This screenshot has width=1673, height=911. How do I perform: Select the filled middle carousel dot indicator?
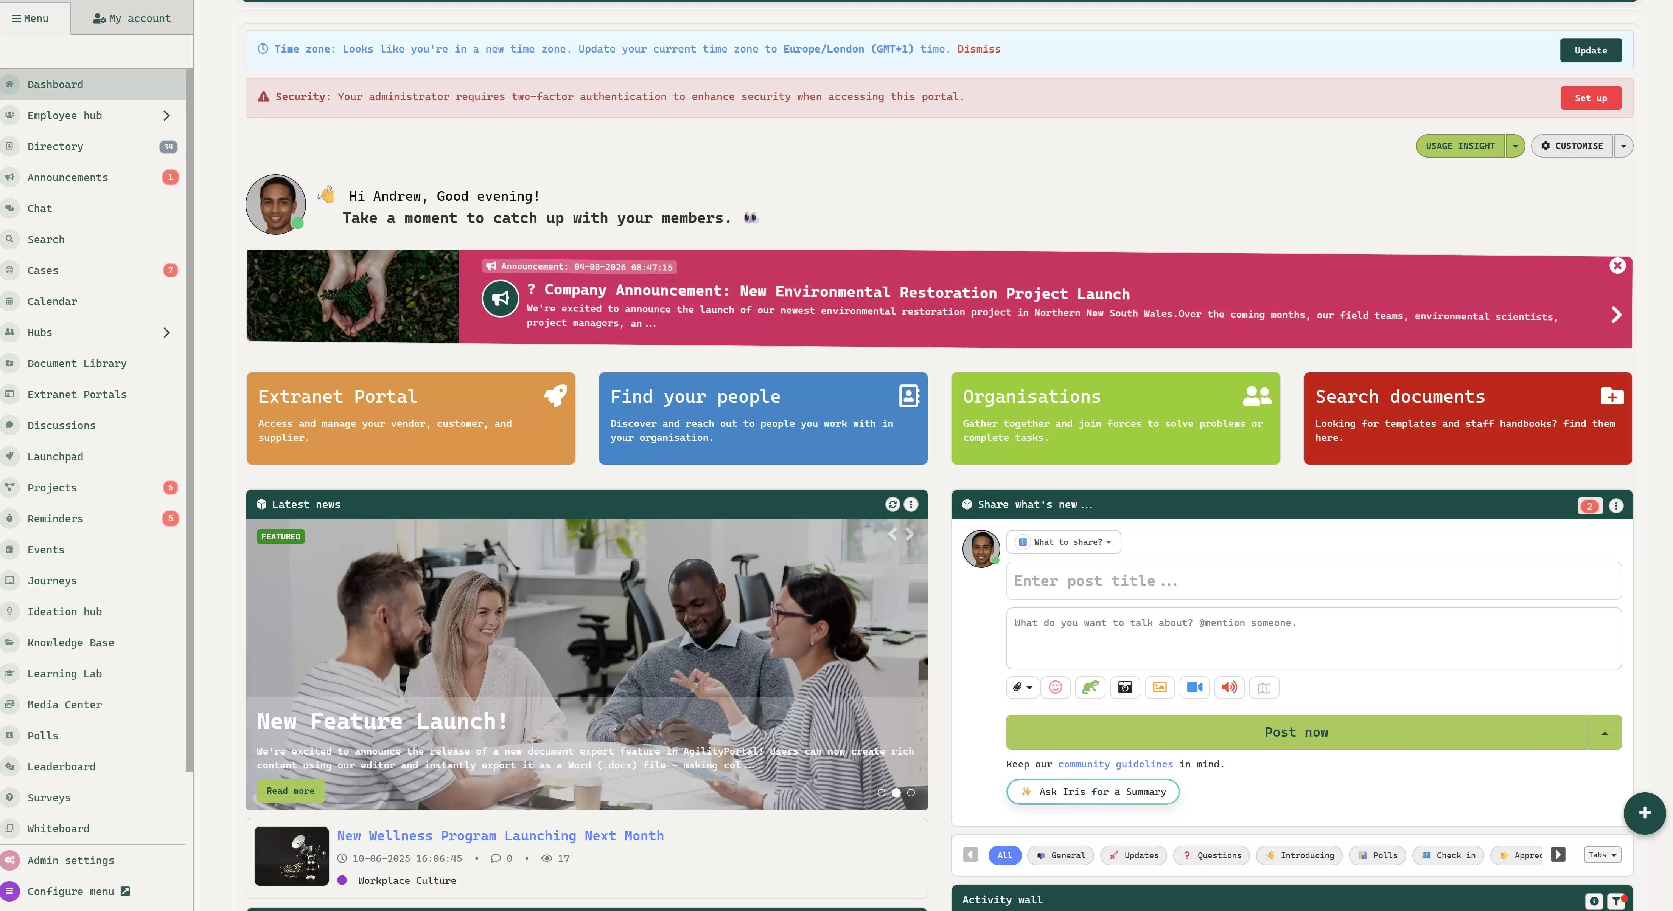tap(896, 792)
